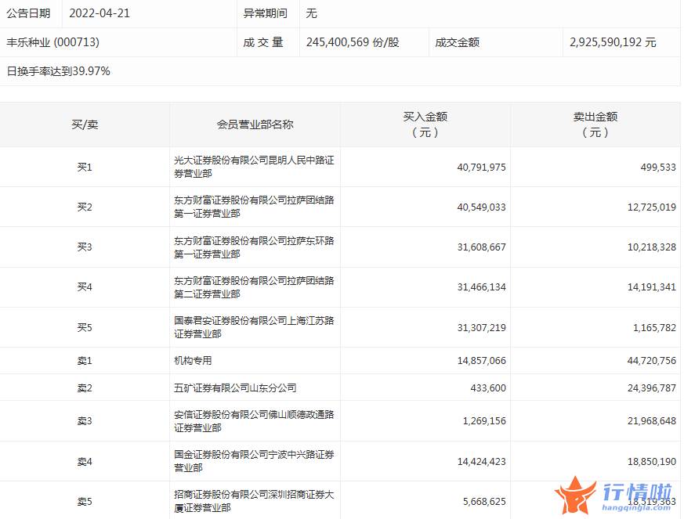This screenshot has width=684, height=519.
Task: Select sell amount 12,725,019
Action: click(652, 207)
